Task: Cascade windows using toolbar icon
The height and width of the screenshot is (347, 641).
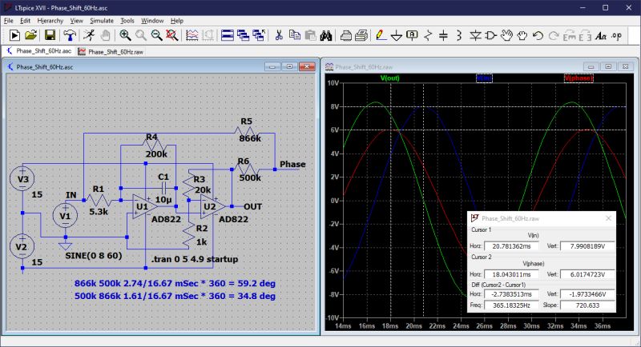Action: [x=243, y=35]
